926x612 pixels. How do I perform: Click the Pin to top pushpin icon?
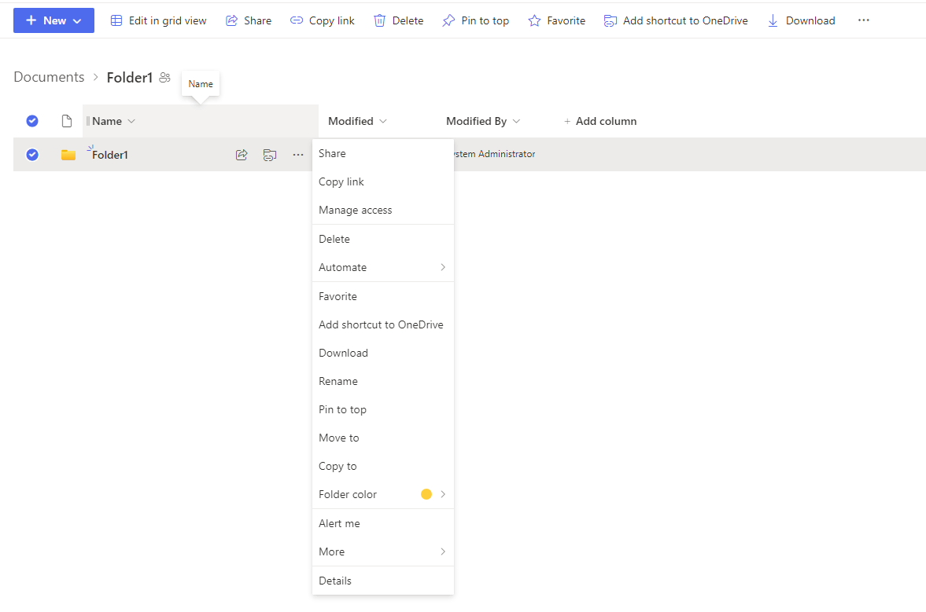(x=448, y=20)
